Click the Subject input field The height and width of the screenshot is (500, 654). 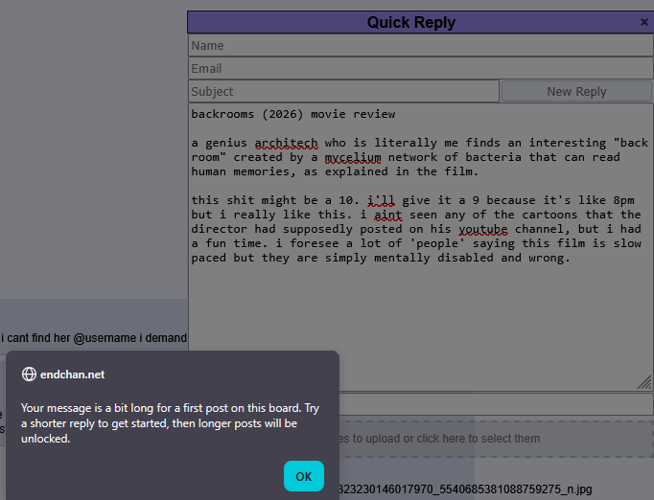click(343, 91)
